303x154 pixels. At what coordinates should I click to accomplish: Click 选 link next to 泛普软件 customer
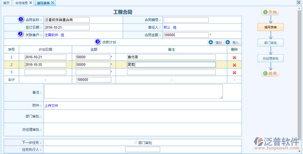63,35
